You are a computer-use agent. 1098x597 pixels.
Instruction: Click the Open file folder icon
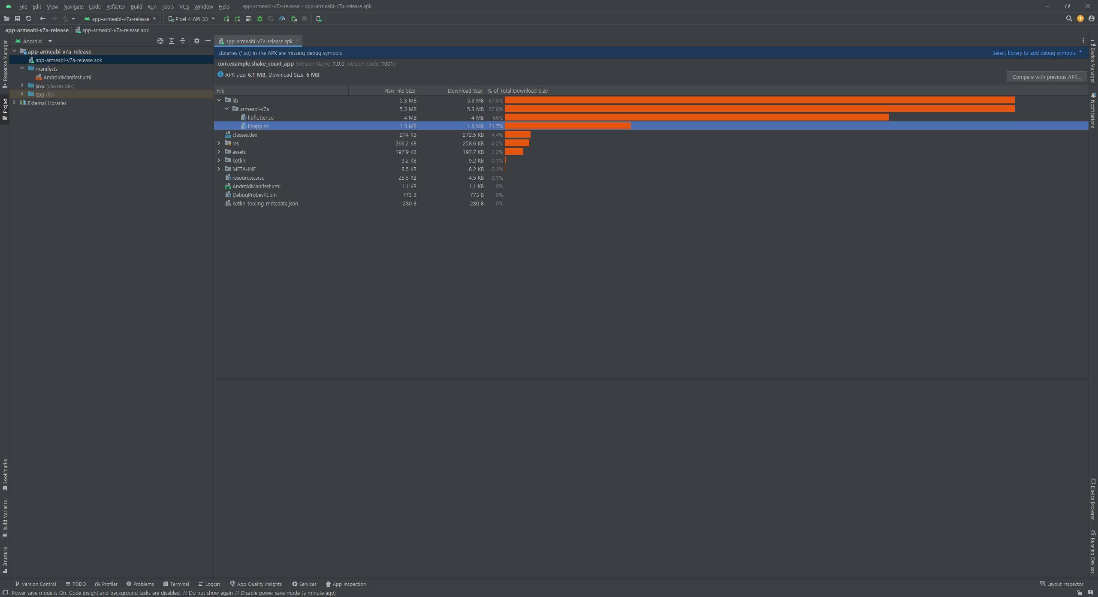6,18
